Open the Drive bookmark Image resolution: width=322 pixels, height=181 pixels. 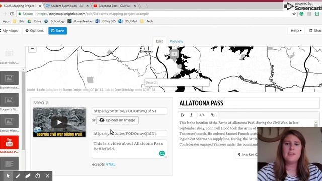[x=35, y=21]
